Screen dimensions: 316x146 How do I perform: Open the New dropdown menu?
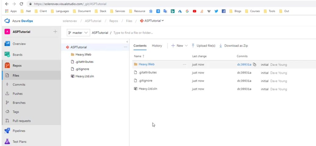pyautogui.click(x=179, y=46)
